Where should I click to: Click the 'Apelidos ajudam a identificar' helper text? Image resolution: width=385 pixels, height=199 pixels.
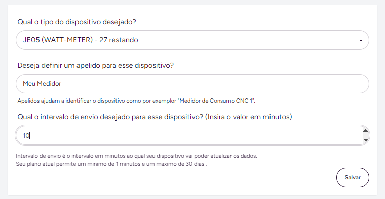136,101
